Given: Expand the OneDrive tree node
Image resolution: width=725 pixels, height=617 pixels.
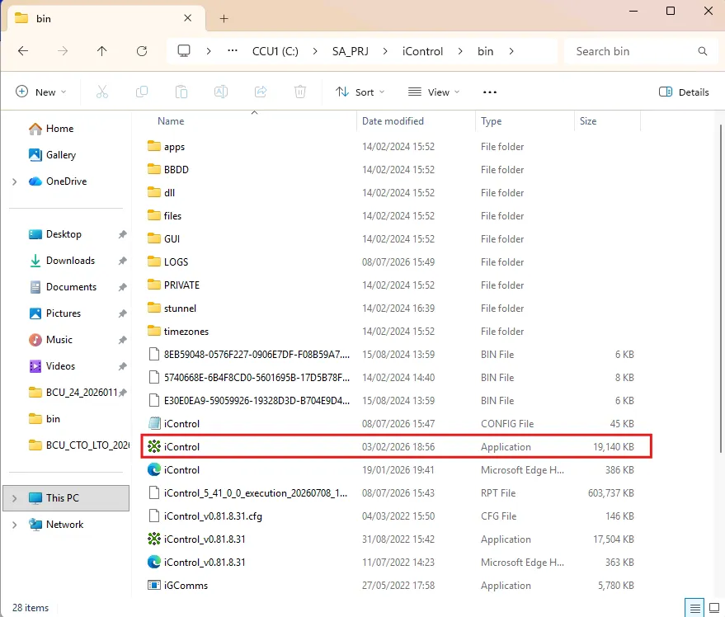Looking at the screenshot, I should pos(14,181).
